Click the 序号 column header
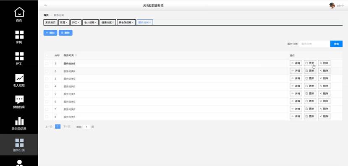348x166 pixels. coord(57,55)
